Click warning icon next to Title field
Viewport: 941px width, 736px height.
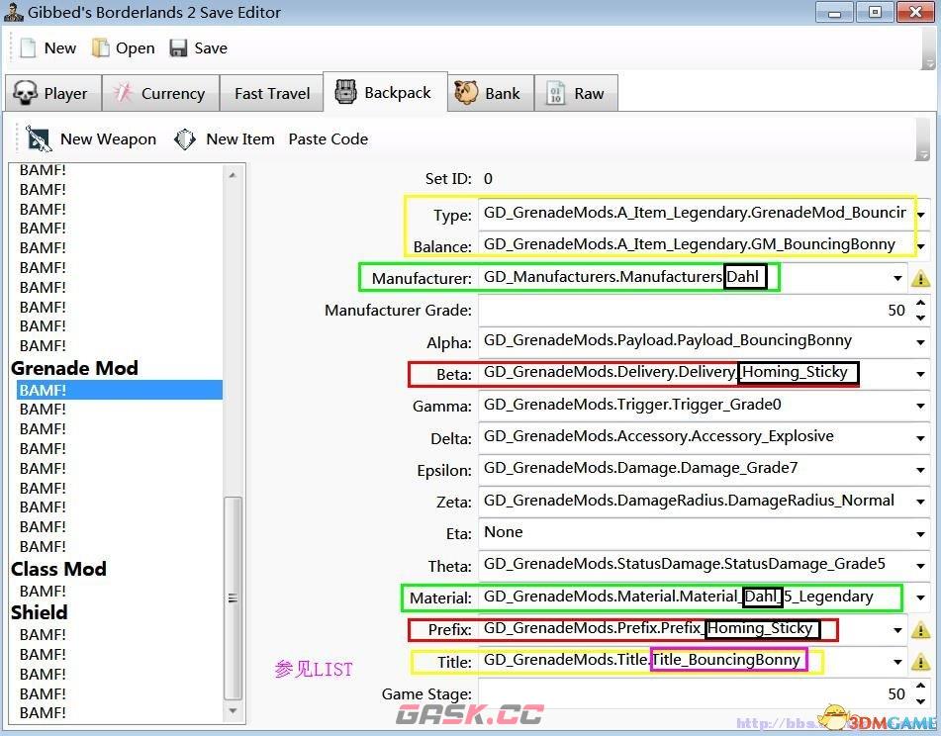click(x=920, y=662)
